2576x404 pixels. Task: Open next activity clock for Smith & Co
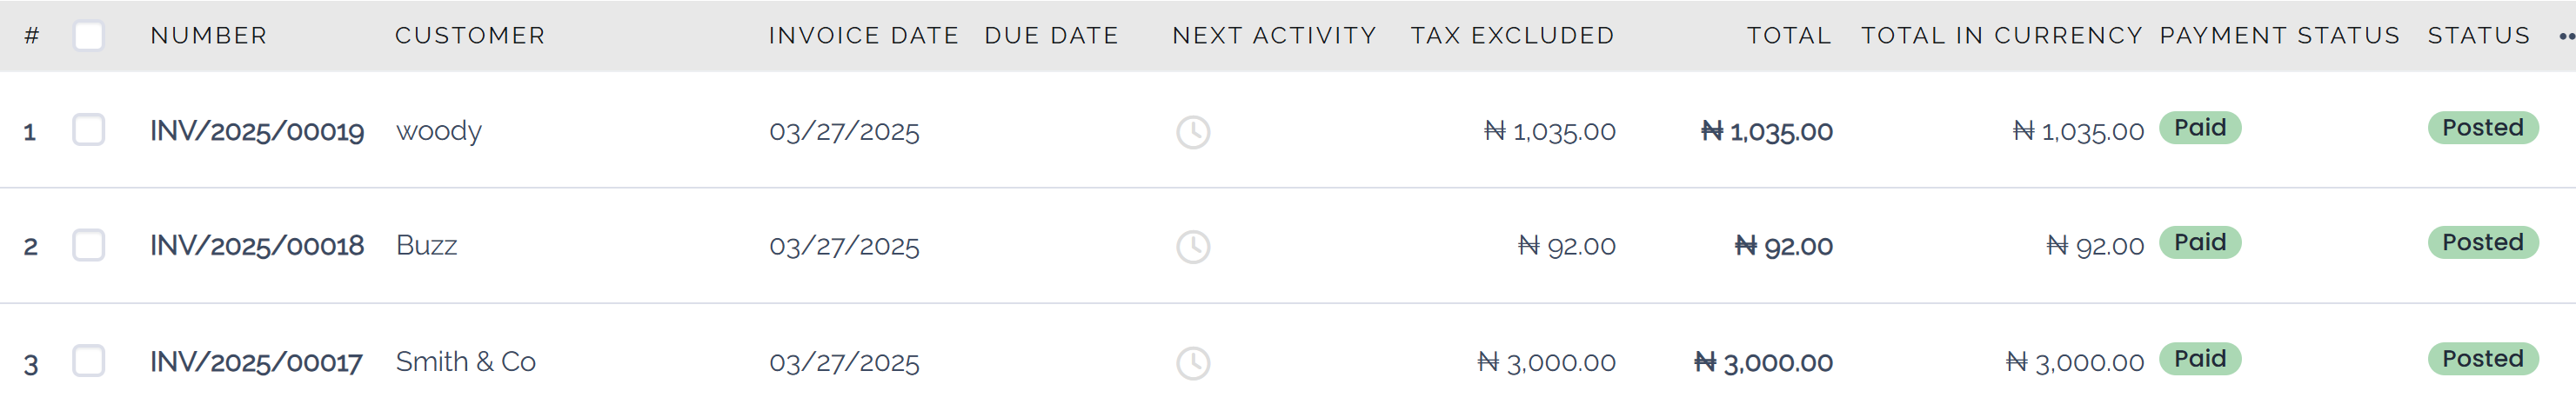click(1192, 362)
